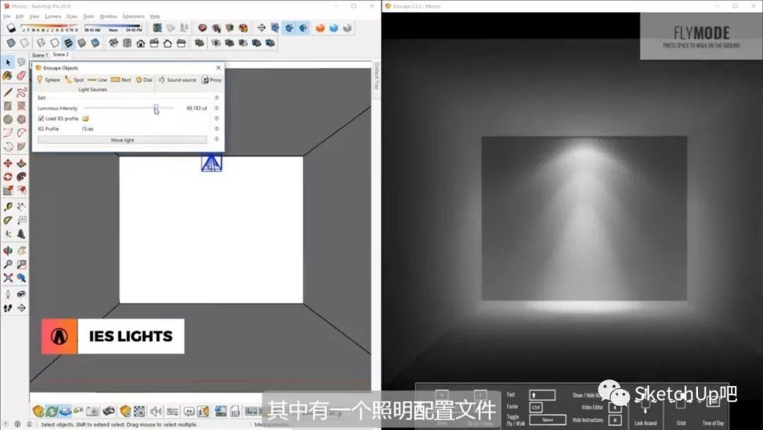The width and height of the screenshot is (763, 430).
Task: Click the orange cube toolbar icon
Action: pyautogui.click(x=320, y=28)
